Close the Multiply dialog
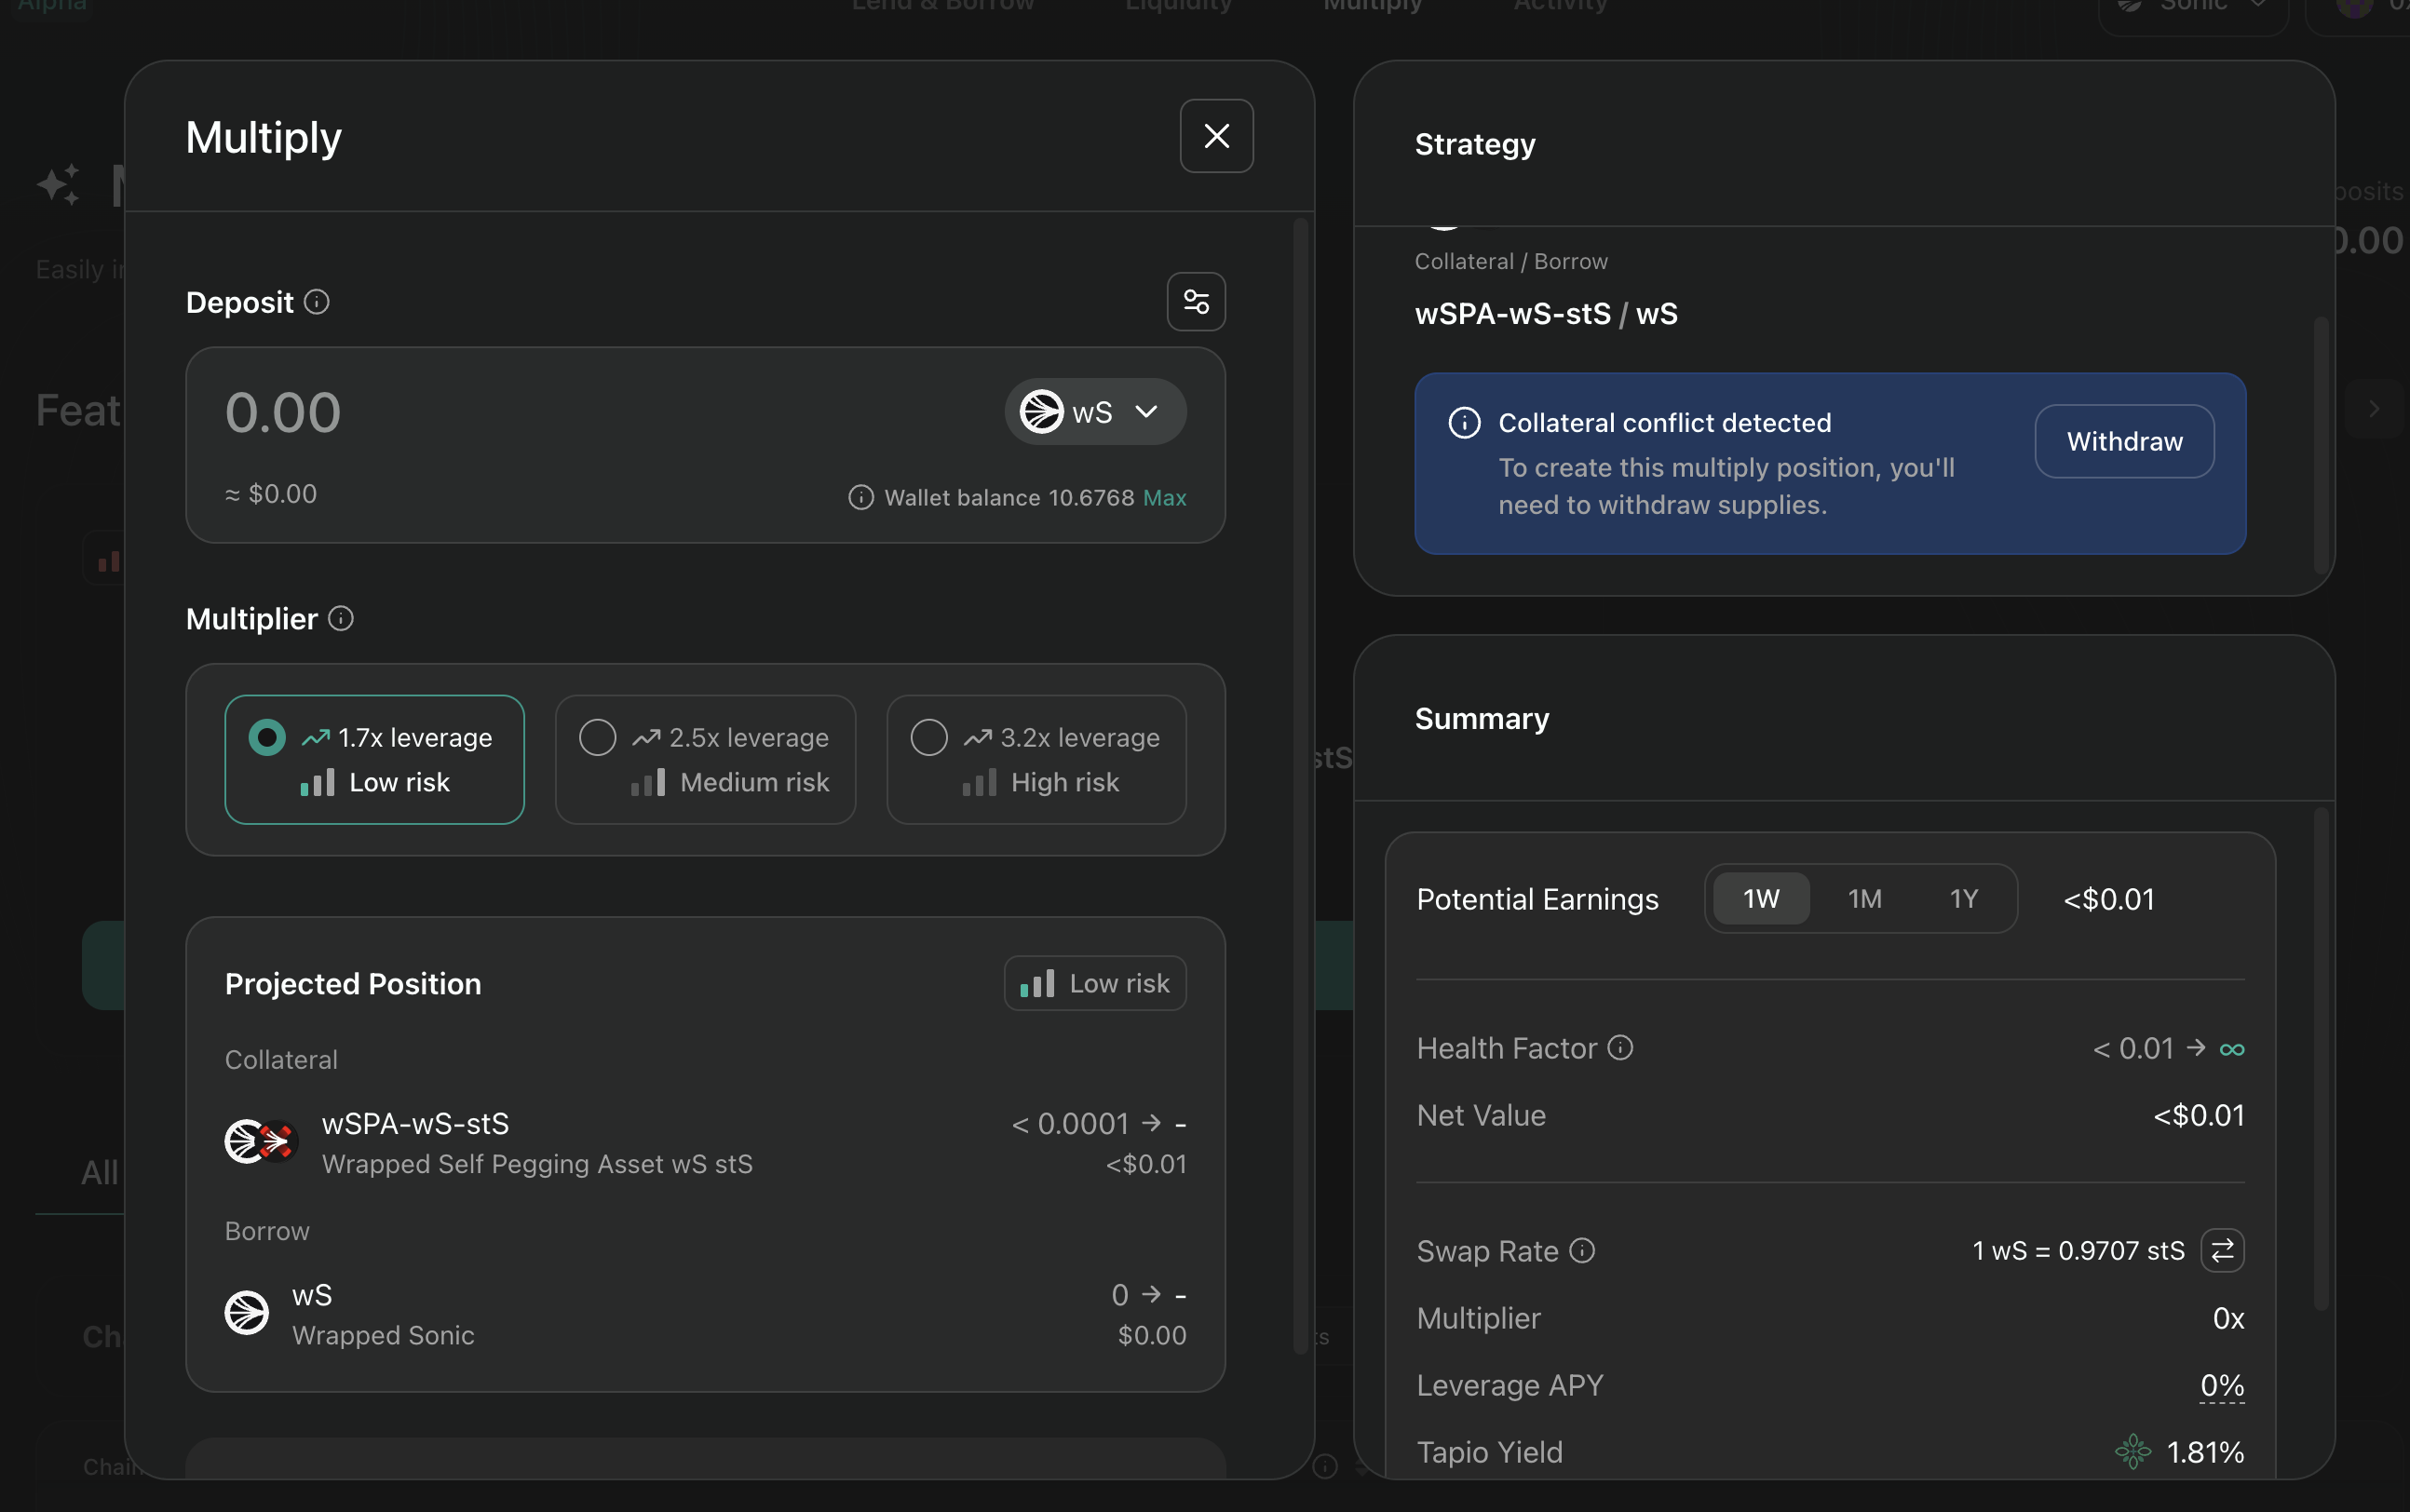The image size is (2410, 1512). 1216,136
